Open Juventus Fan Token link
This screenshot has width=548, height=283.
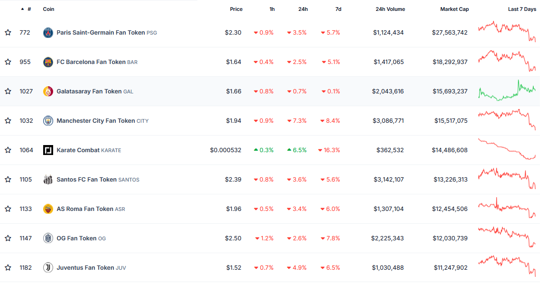tap(91, 267)
